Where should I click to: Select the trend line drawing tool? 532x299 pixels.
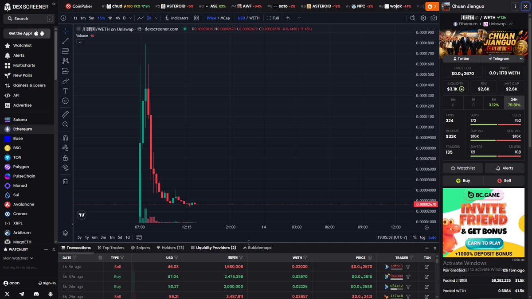65,41
